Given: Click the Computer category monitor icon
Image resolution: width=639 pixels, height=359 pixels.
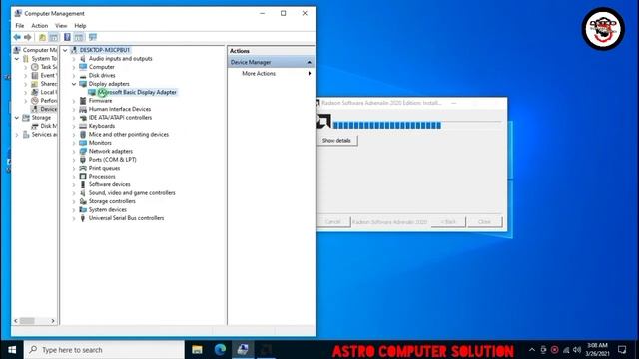Looking at the screenshot, I should tap(83, 67).
